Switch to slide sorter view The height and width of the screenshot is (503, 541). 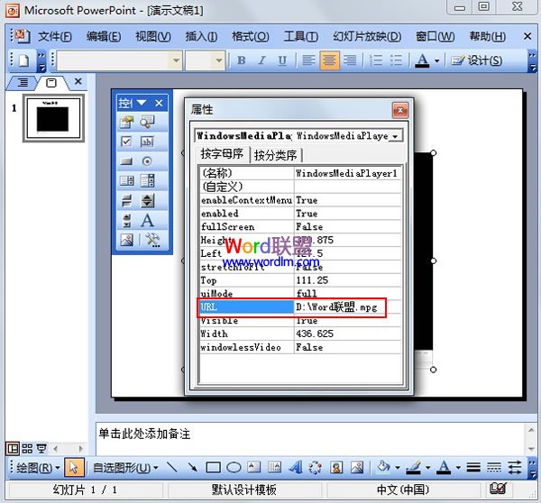27,449
